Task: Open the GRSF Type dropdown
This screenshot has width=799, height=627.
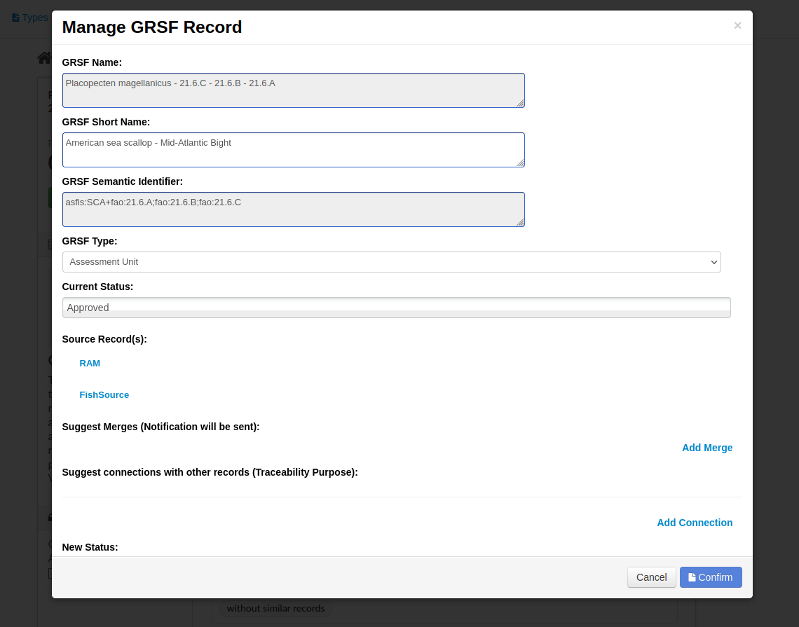Action: (391, 262)
